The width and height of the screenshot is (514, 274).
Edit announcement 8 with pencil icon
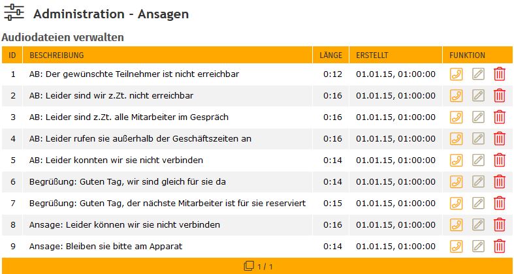coord(478,225)
